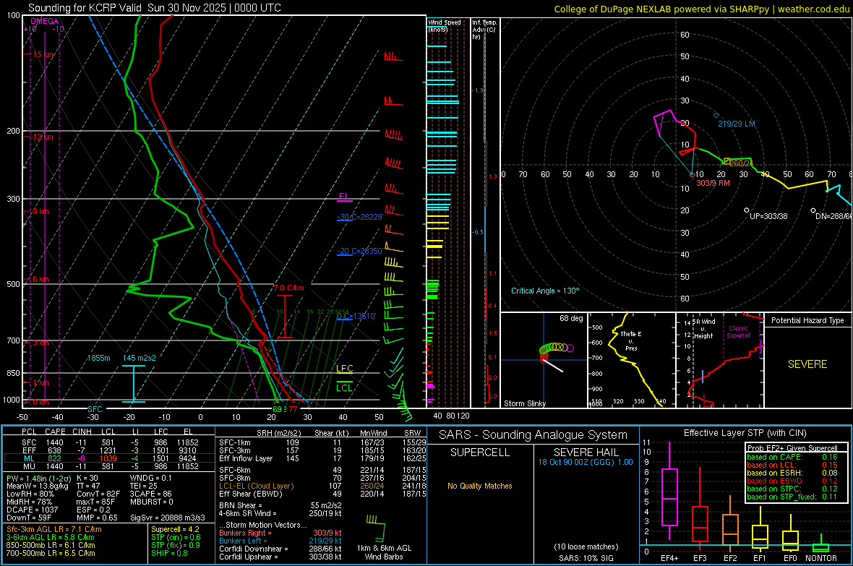Click the Theta-E v. Pres panel label
Image resolution: width=853 pixels, height=566 pixels.
click(631, 340)
